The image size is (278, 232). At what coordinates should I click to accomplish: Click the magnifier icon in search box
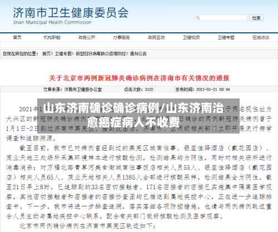198,18
